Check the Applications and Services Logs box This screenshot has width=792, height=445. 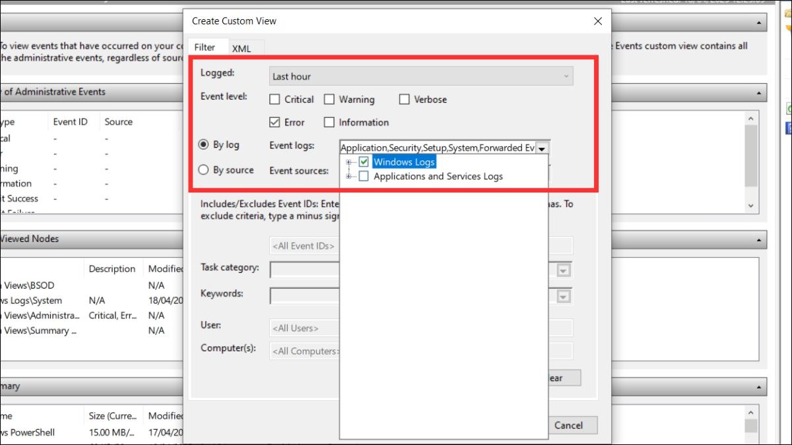(364, 177)
